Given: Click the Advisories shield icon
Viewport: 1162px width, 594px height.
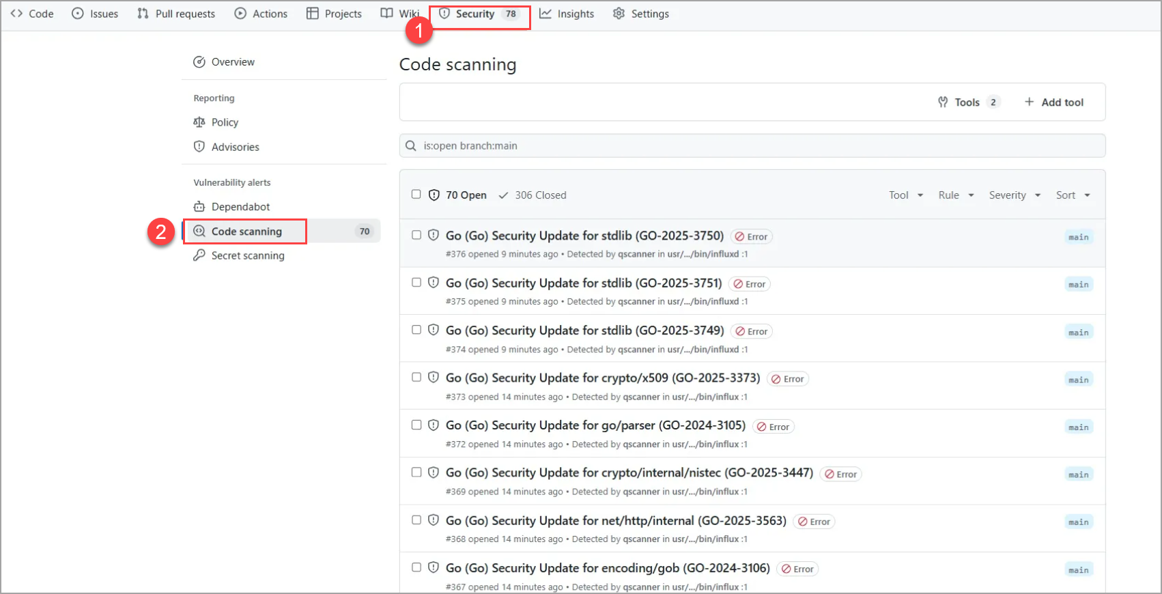Looking at the screenshot, I should pyautogui.click(x=199, y=146).
